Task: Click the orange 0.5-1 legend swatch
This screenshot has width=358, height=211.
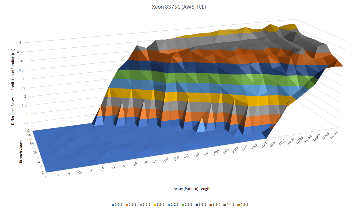Action: pos(127,205)
